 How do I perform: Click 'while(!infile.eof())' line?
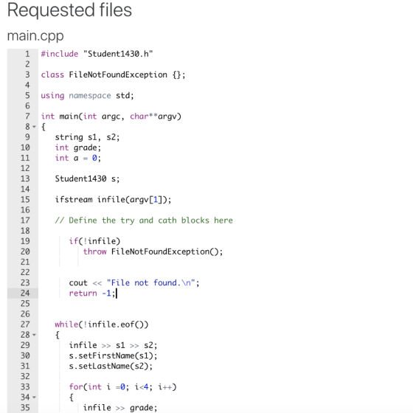[102, 324]
